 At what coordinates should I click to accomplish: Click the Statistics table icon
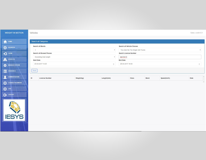point(5,71)
